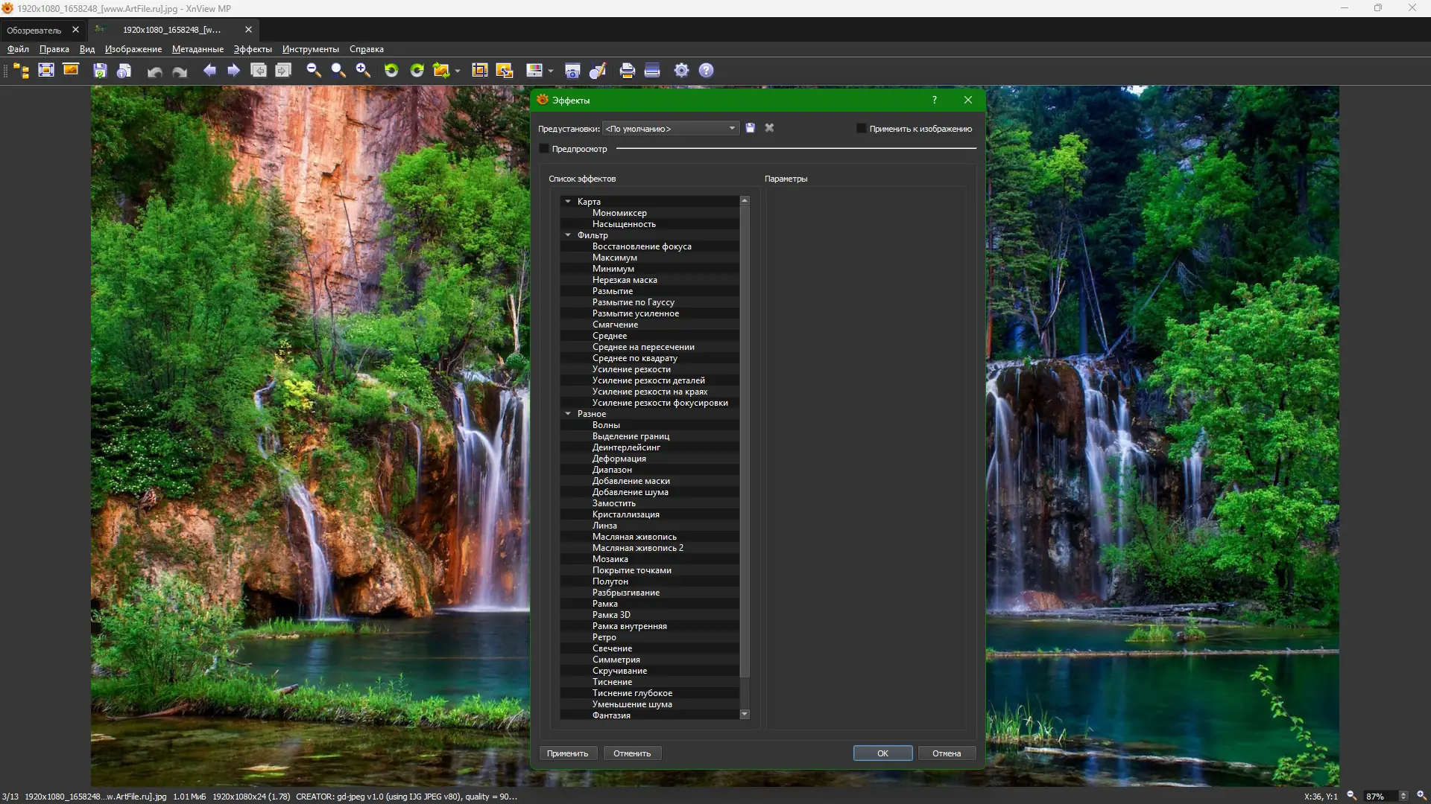The width and height of the screenshot is (1431, 804).
Task: Click the zoom in magnifier icon
Action: pyautogui.click(x=363, y=70)
